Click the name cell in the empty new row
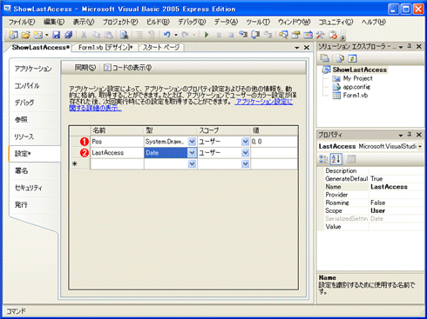The height and width of the screenshot is (319, 427). tap(117, 164)
